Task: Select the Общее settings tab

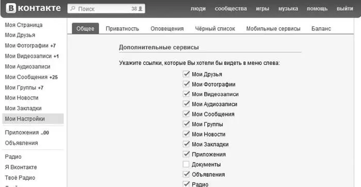Action: tap(86, 28)
